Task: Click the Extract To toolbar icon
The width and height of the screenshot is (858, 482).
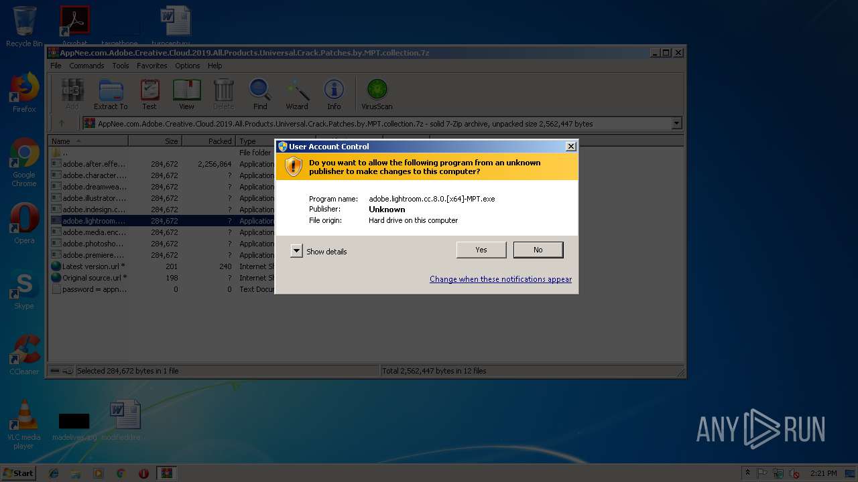Action: click(x=111, y=94)
